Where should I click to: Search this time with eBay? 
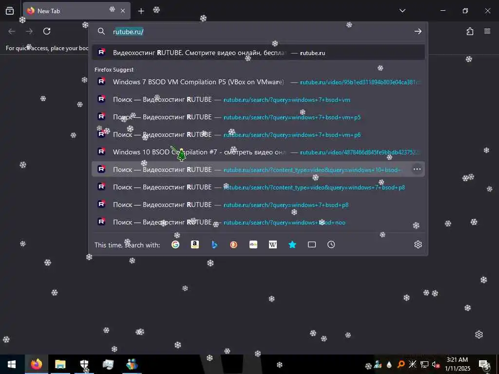(253, 244)
